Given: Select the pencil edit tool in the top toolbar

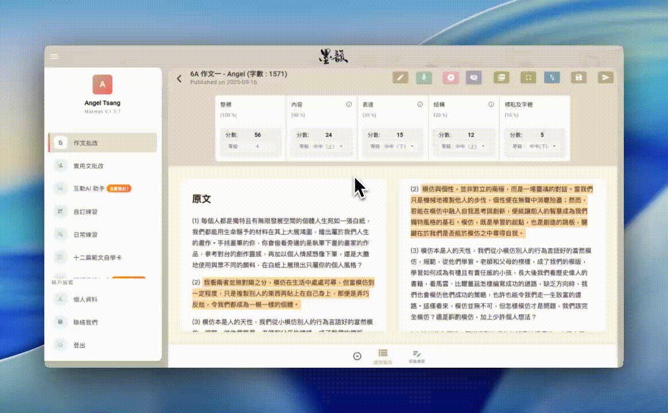Looking at the screenshot, I should (x=400, y=77).
